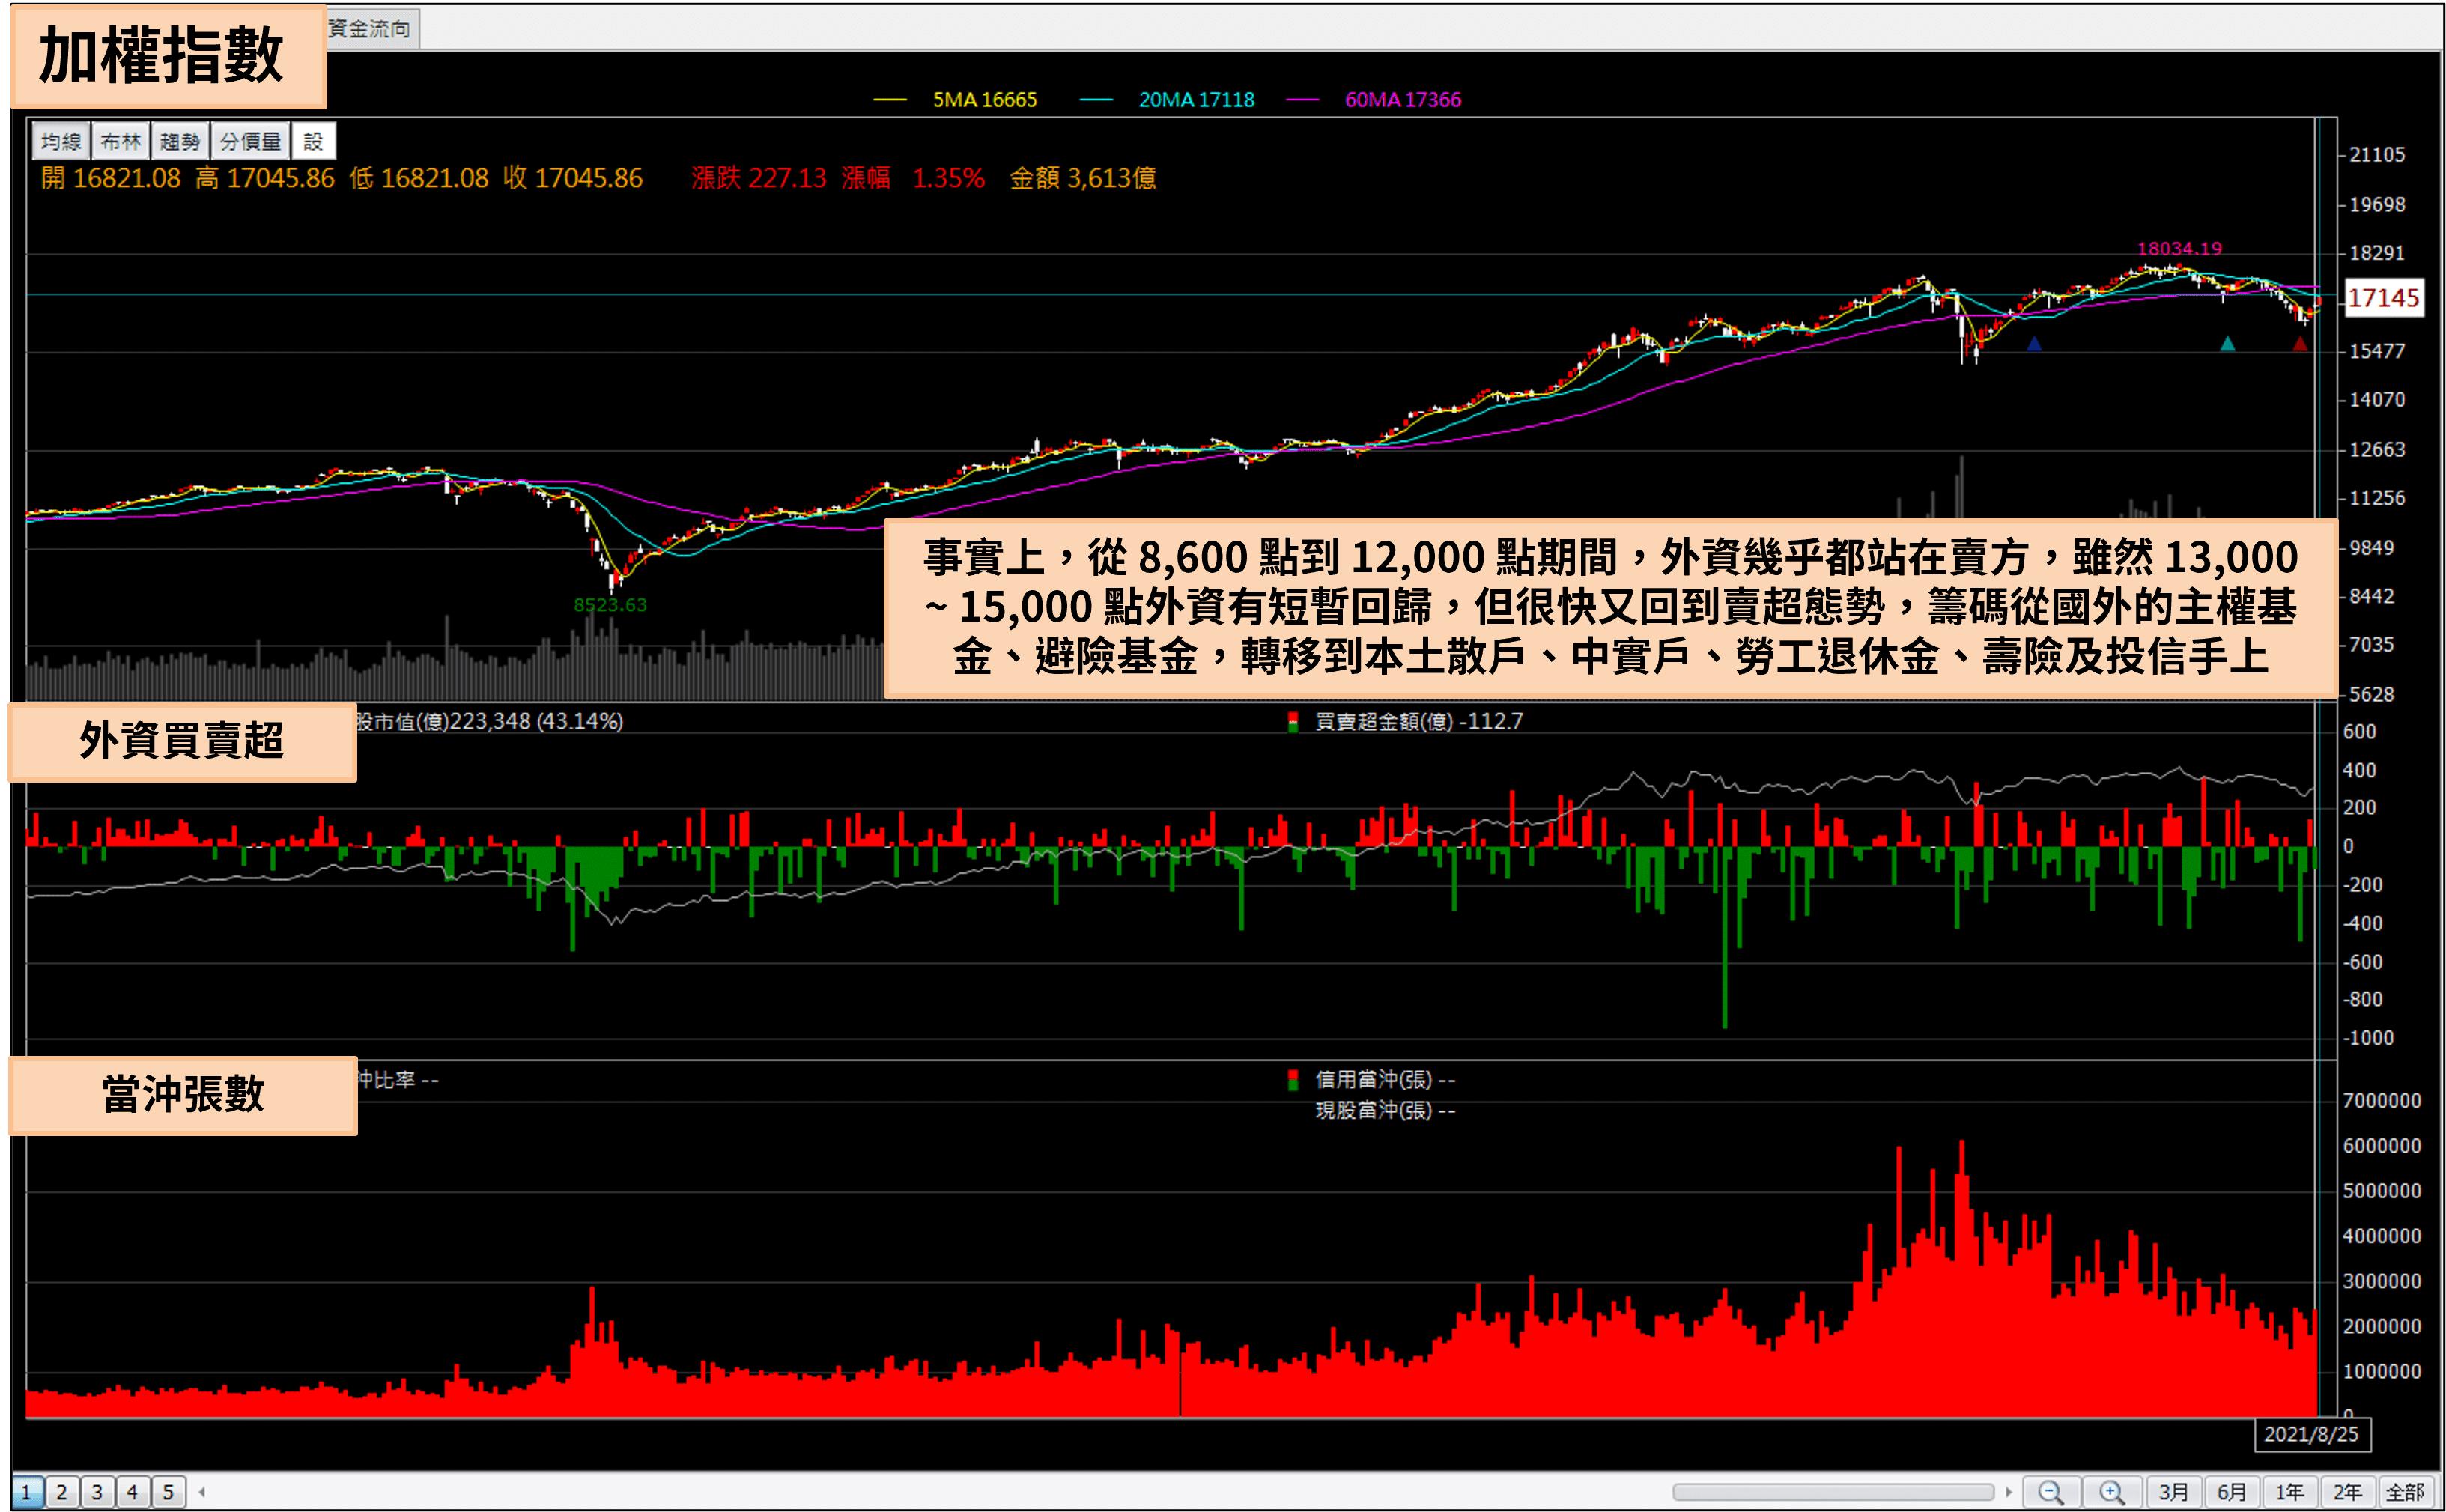Screen dimensions: 2446x1512
Task: Switch to the 資金流向 tab
Action: (370, 29)
